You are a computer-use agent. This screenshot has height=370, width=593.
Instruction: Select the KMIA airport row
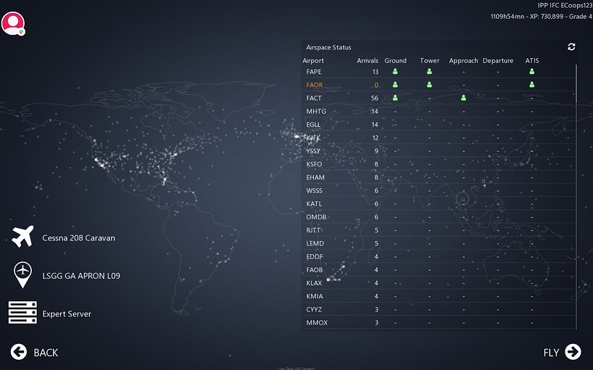click(439, 296)
